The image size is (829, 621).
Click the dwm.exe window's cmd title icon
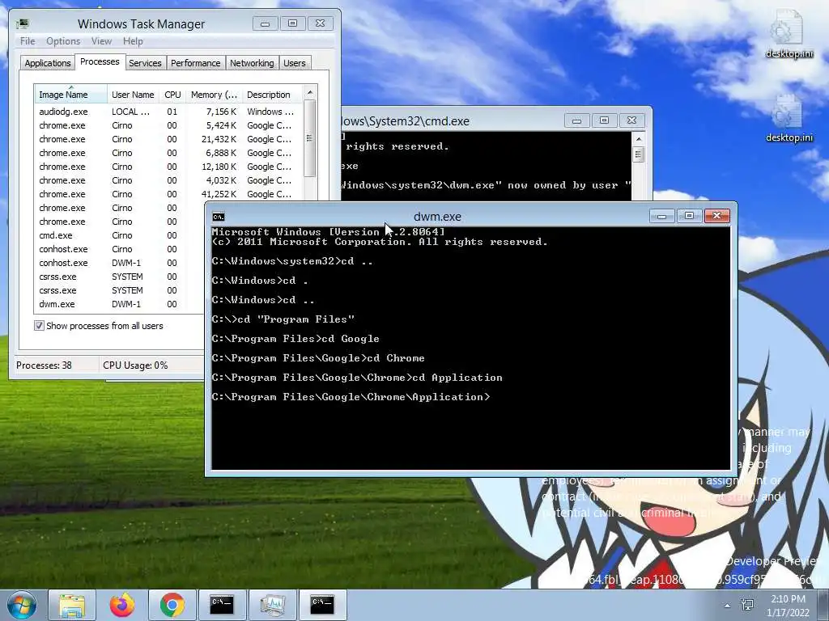(219, 217)
